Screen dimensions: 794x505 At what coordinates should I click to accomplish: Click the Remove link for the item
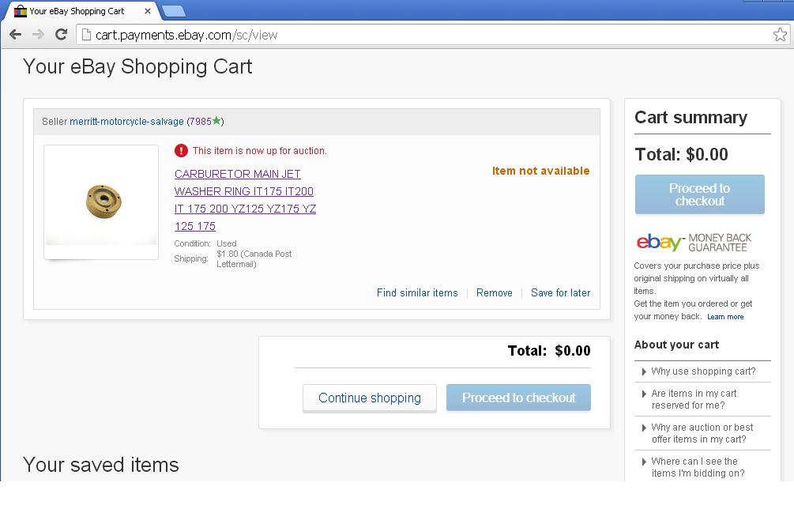pos(495,292)
